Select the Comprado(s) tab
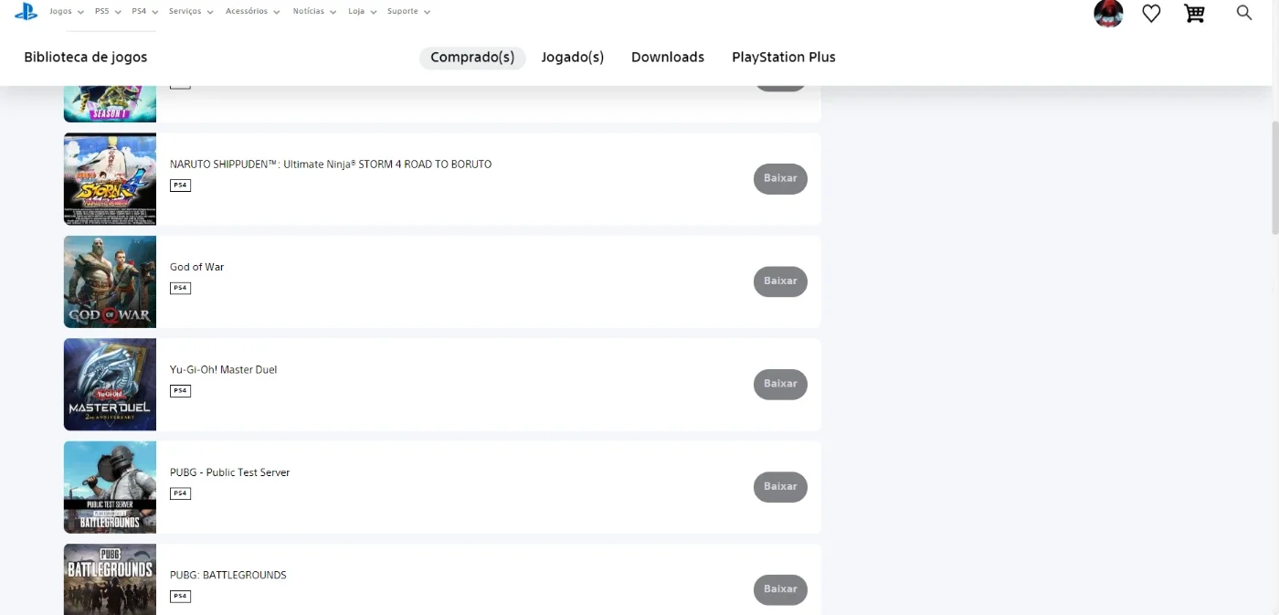Screen dimensions: 1279x615 pyautogui.click(x=472, y=58)
